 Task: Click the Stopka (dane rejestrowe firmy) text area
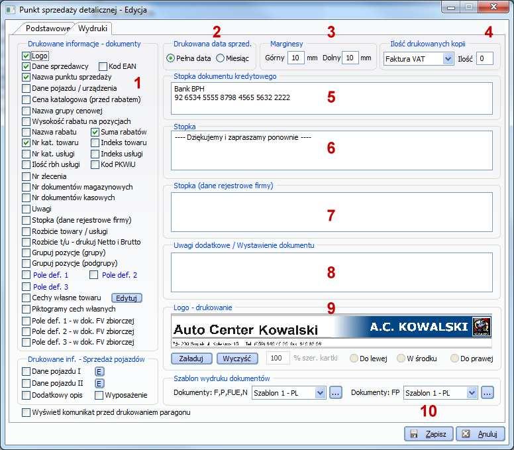(331, 212)
